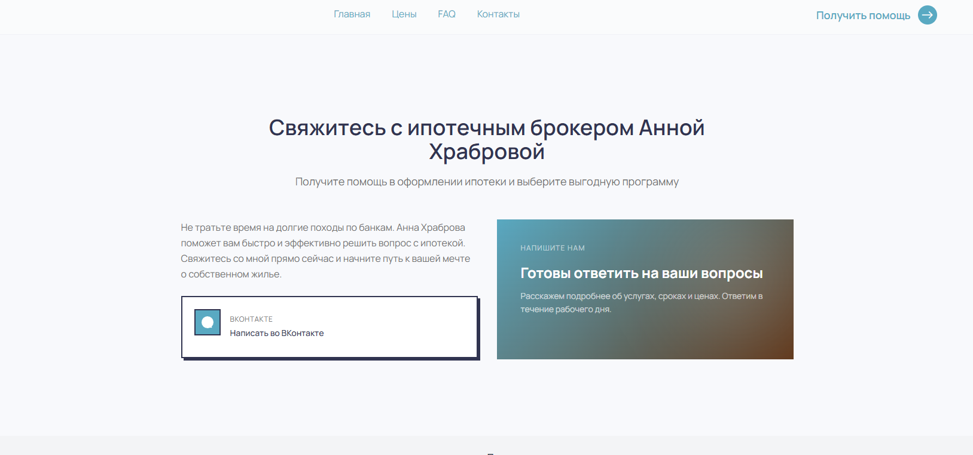Viewport: 973px width, 455px height.
Task: Go to the Цены page
Action: pos(404,14)
